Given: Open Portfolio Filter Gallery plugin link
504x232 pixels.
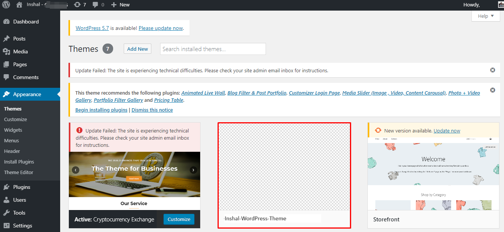Looking at the screenshot, I should coord(118,100).
